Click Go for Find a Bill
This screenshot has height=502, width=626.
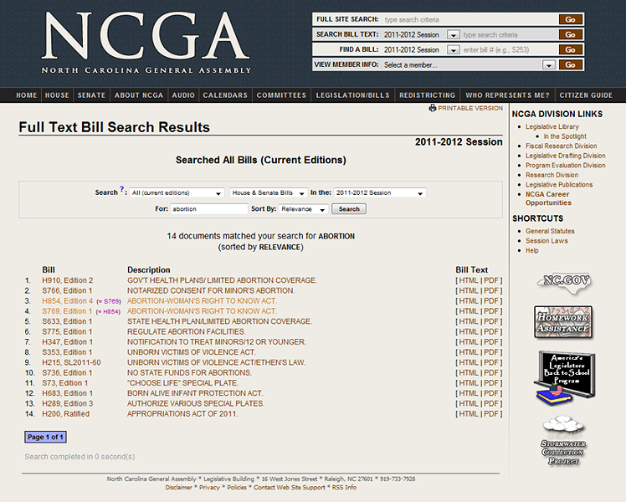(571, 50)
